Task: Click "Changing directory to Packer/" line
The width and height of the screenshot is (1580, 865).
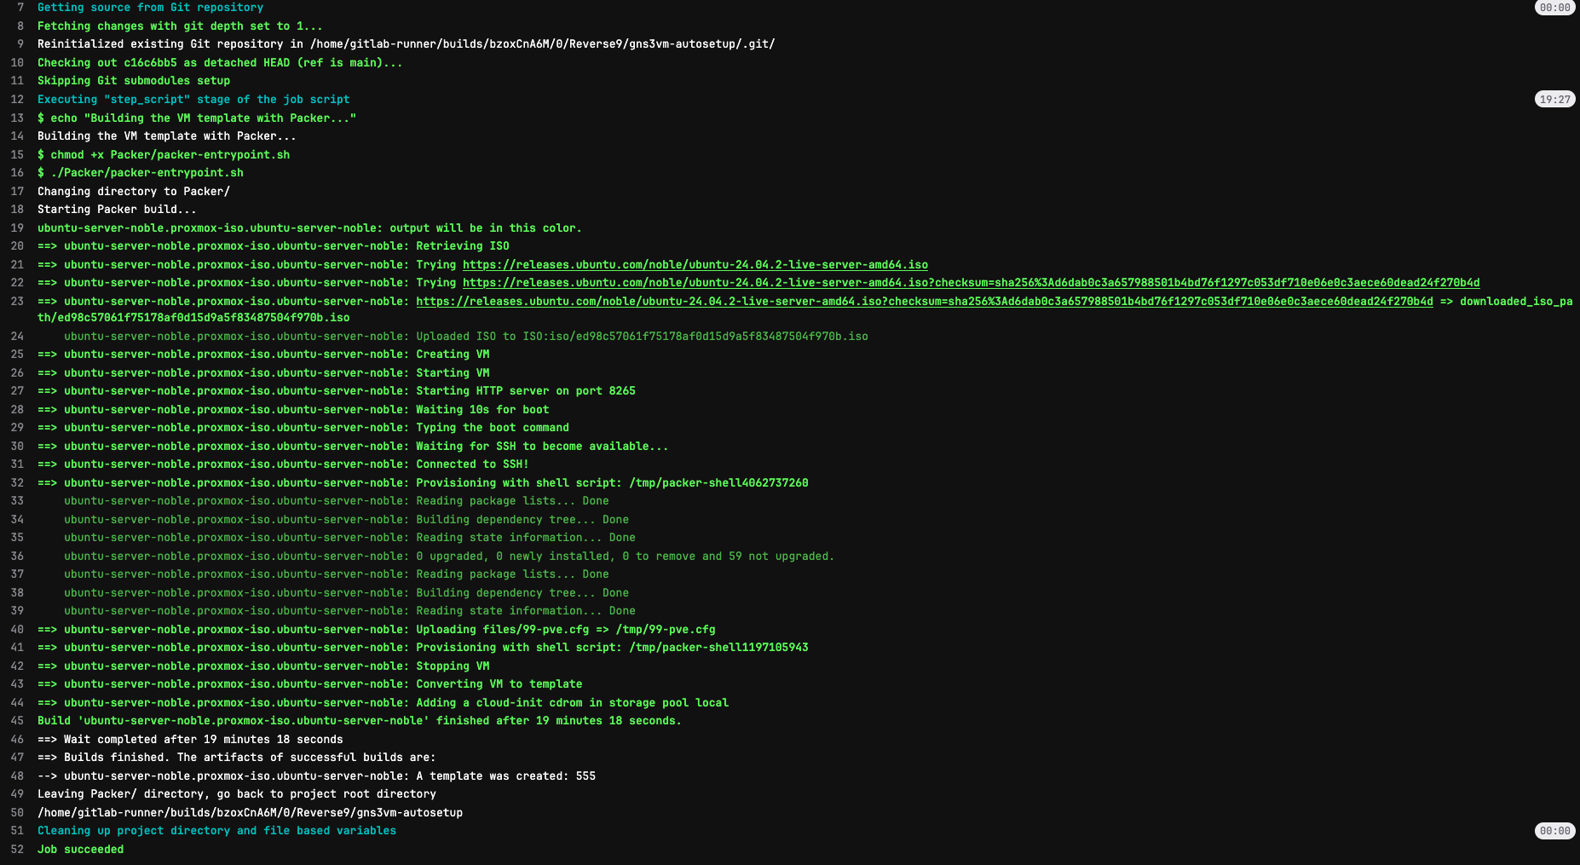Action: click(134, 192)
